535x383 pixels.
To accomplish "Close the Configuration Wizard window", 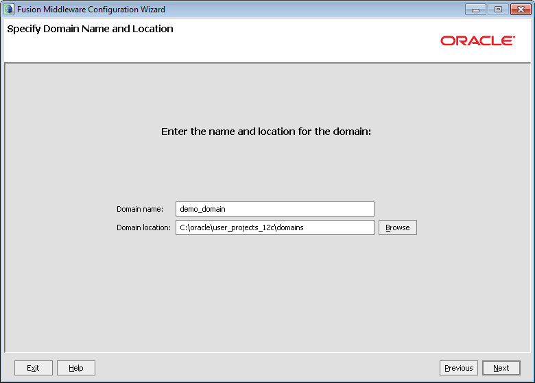I will coord(521,10).
